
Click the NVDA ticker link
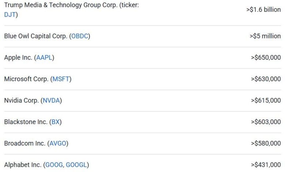pos(51,101)
